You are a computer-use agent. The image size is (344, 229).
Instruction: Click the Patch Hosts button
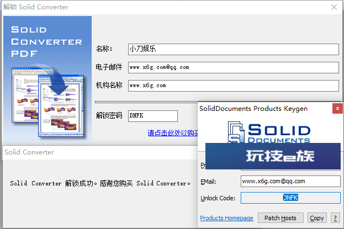(281, 218)
